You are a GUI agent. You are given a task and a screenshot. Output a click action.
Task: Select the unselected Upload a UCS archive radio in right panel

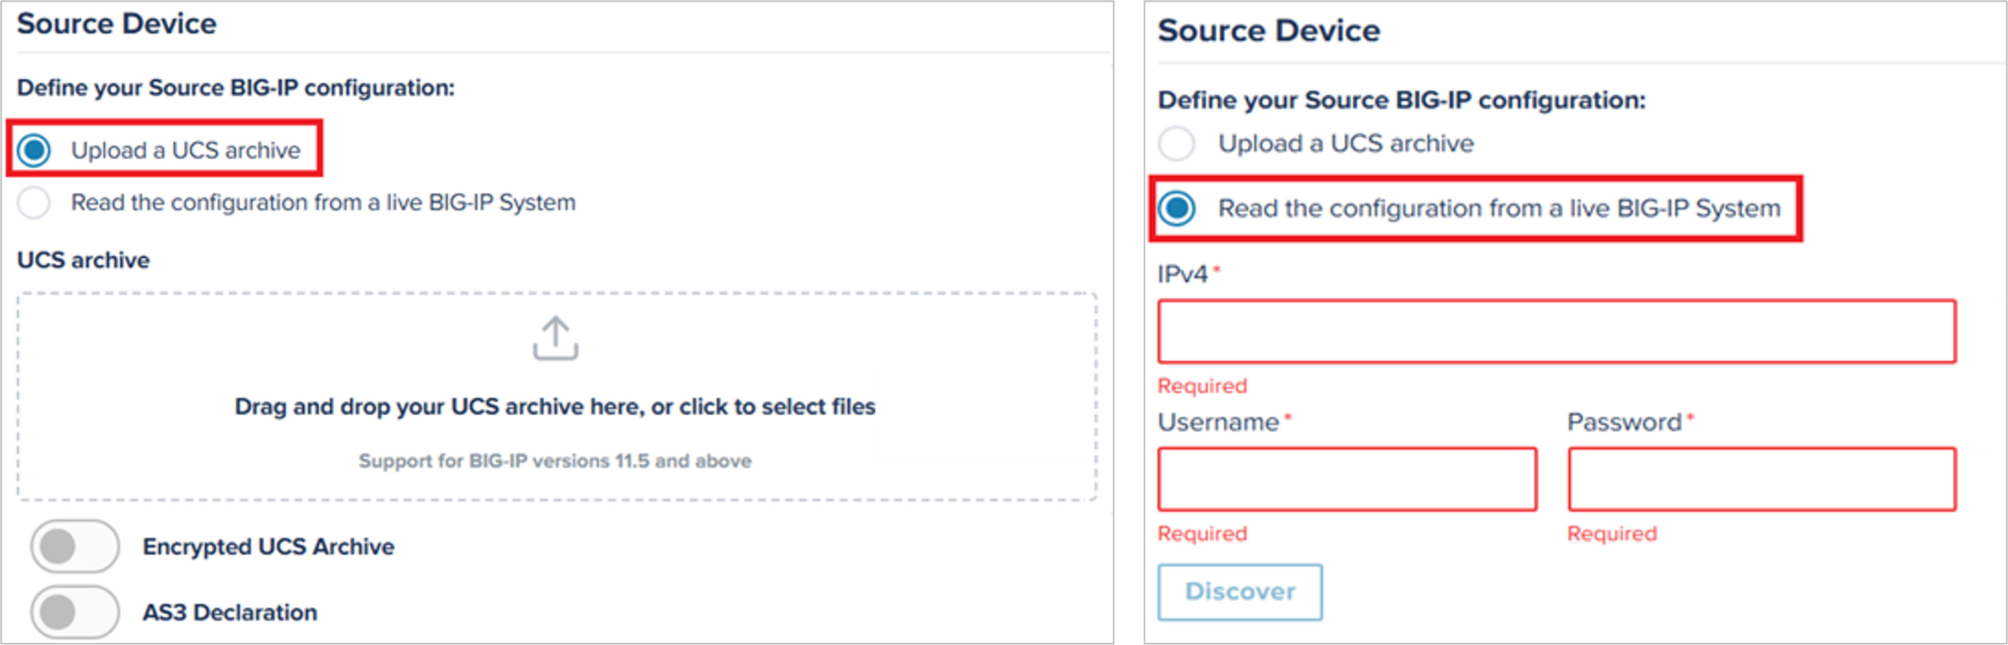pyautogui.click(x=1177, y=144)
